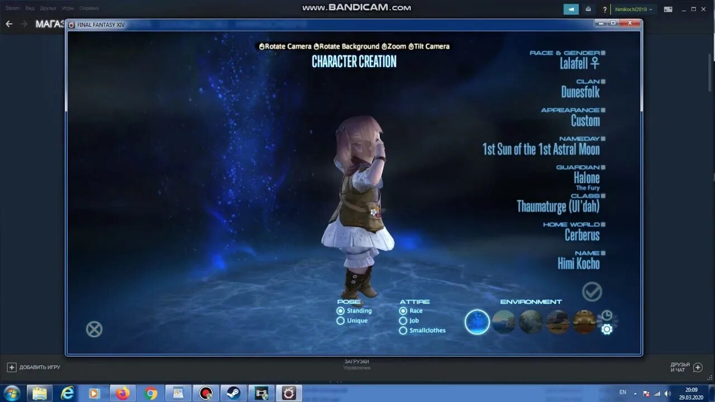The height and width of the screenshot is (402, 715).
Task: Cancel creation with the circled X icon
Action: click(x=94, y=329)
